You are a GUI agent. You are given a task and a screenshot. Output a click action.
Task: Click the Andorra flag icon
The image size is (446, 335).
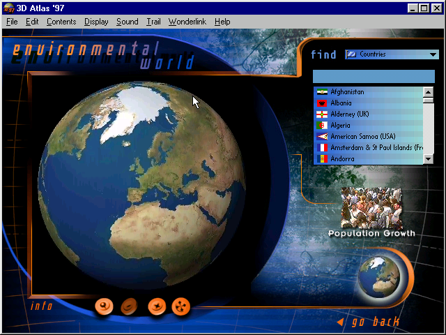tap(322, 158)
